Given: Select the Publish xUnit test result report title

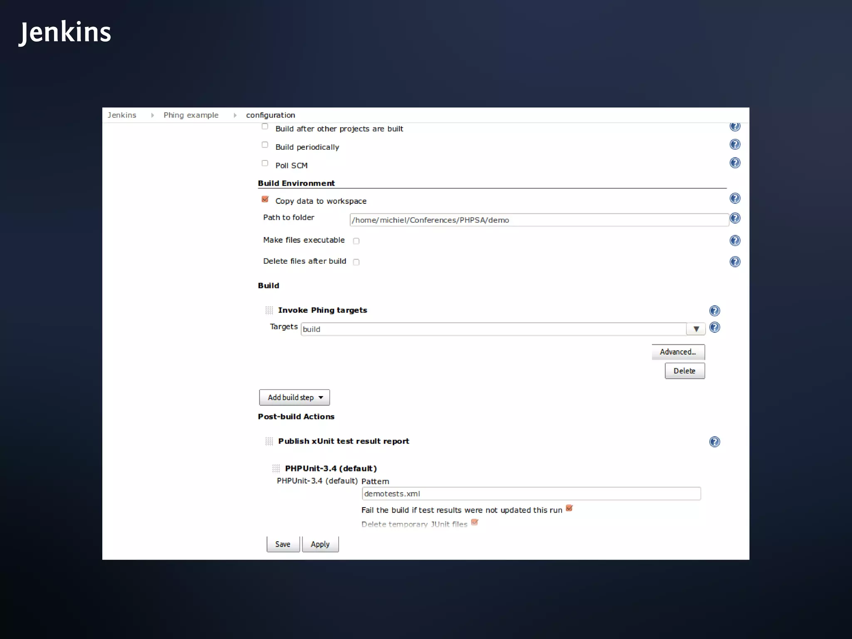Looking at the screenshot, I should (344, 441).
